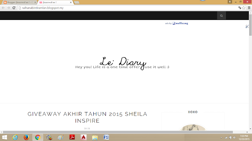Click the translate icon in address bar

click(x=240, y=8)
